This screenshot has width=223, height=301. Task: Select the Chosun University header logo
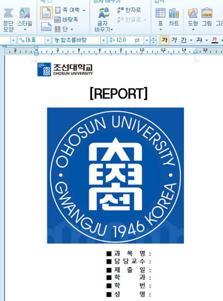click(x=65, y=69)
